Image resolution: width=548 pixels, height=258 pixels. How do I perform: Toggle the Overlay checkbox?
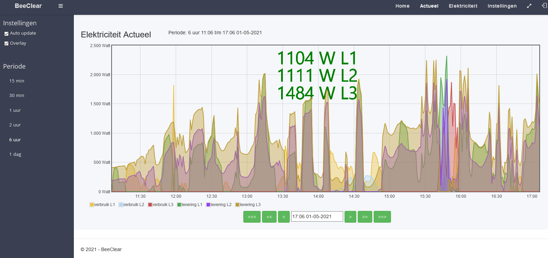pyautogui.click(x=6, y=44)
